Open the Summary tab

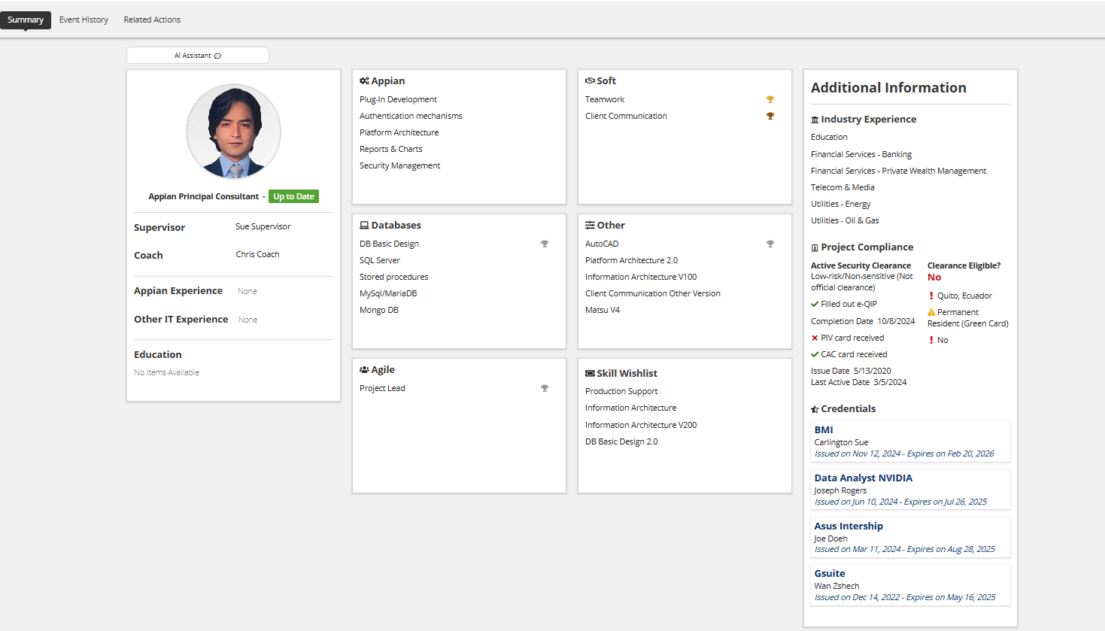coord(26,20)
